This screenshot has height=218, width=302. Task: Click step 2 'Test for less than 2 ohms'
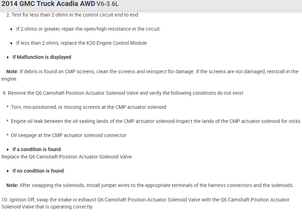[75, 15]
